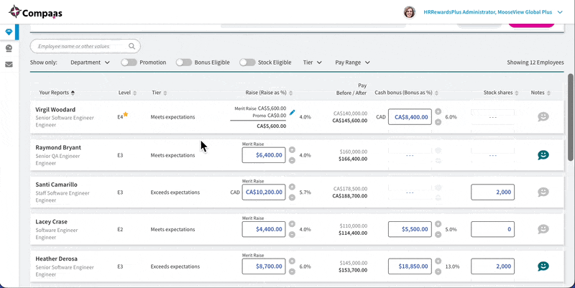Decrease Lacey Crase's cash bonus with minus
This screenshot has height=288, width=575.
coord(438,235)
